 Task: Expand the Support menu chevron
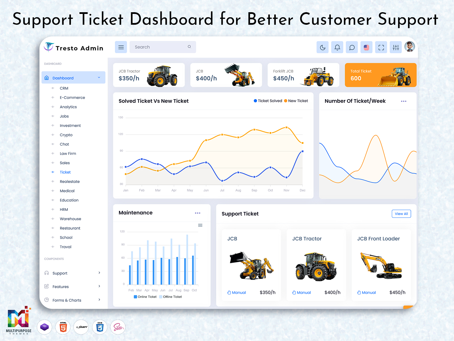pos(99,273)
